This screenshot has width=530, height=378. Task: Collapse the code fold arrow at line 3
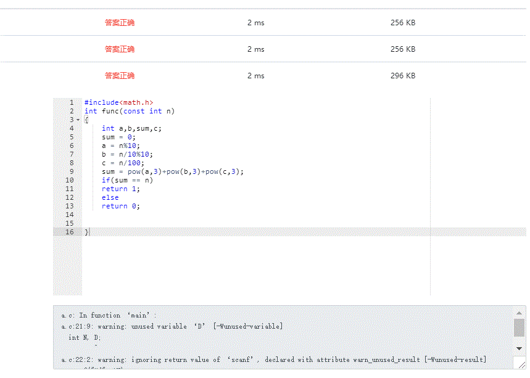pos(78,120)
